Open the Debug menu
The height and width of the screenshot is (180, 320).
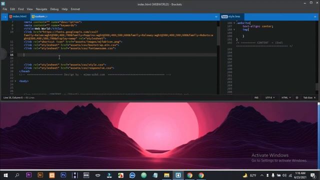[54, 9]
